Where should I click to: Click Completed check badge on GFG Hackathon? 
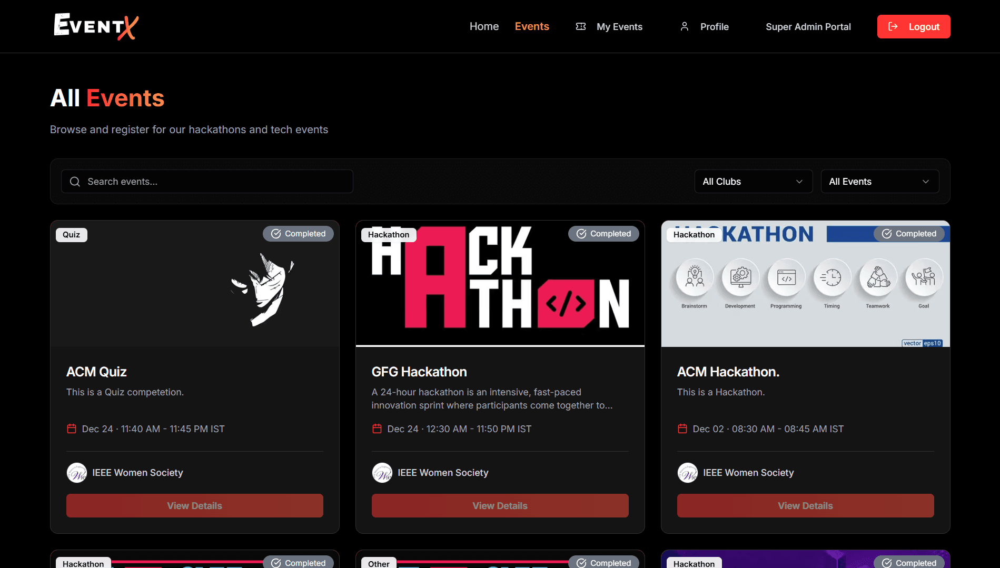point(603,234)
